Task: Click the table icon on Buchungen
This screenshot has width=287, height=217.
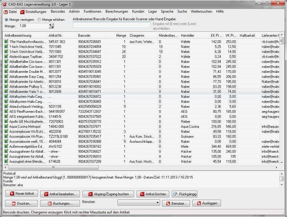Action: [x=50, y=203]
